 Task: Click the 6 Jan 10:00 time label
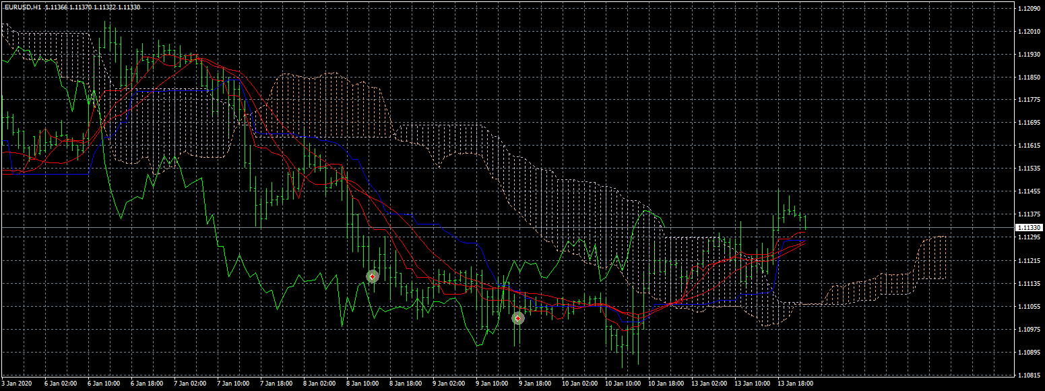tap(104, 384)
